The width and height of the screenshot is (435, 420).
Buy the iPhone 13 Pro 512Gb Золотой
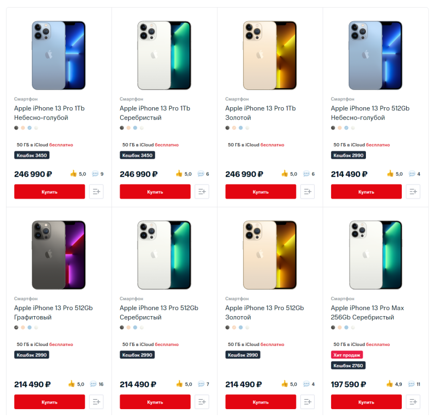click(x=260, y=402)
